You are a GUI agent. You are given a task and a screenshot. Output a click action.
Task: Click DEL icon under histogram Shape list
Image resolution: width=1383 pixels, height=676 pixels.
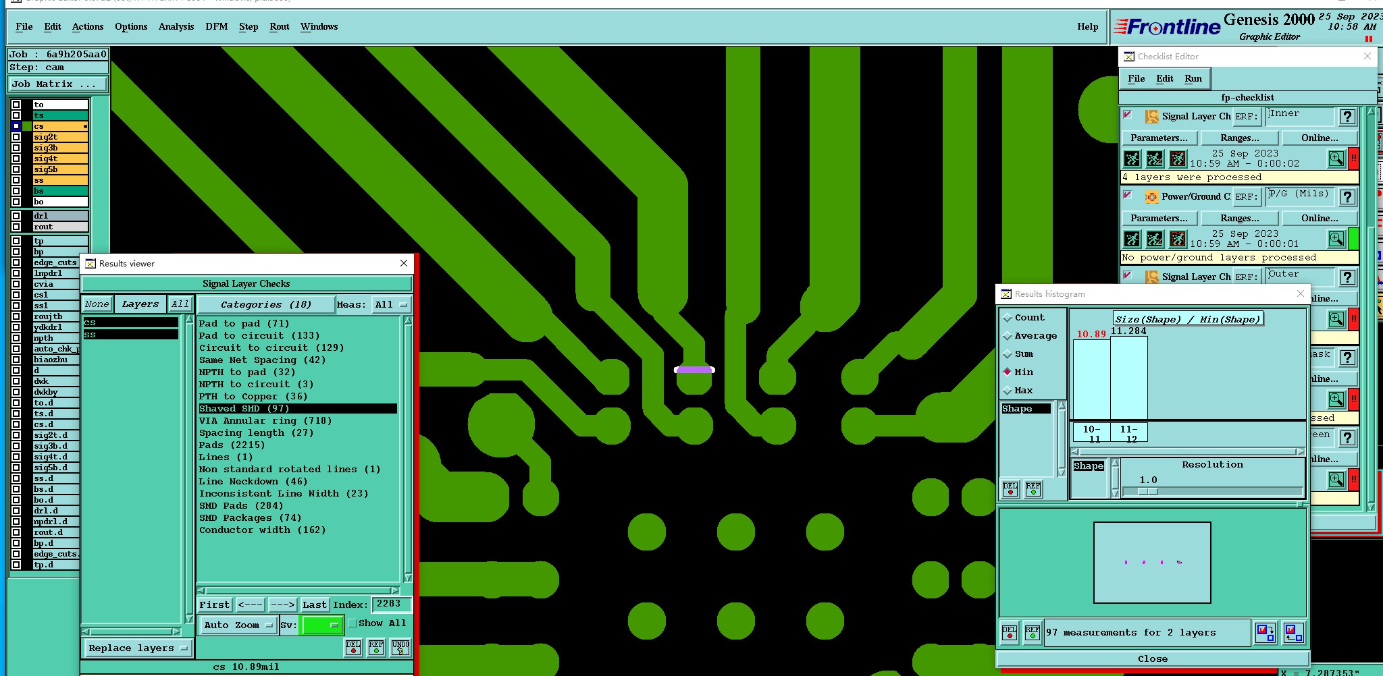pos(1010,488)
